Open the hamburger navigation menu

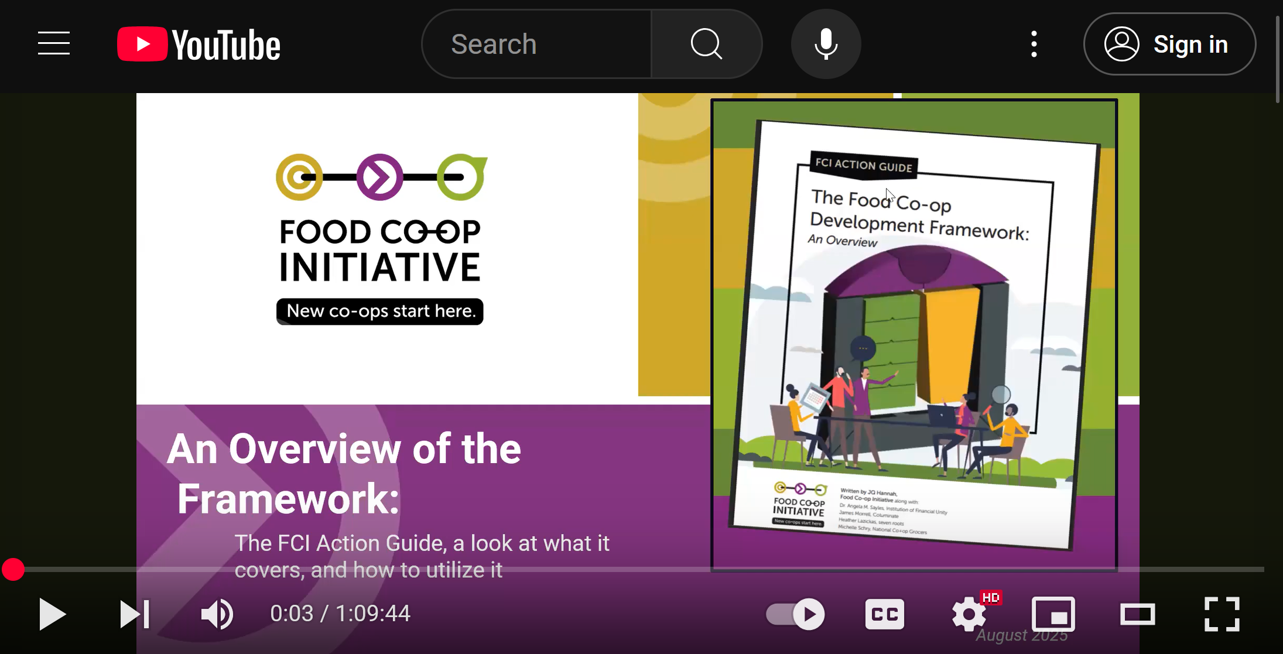point(53,43)
